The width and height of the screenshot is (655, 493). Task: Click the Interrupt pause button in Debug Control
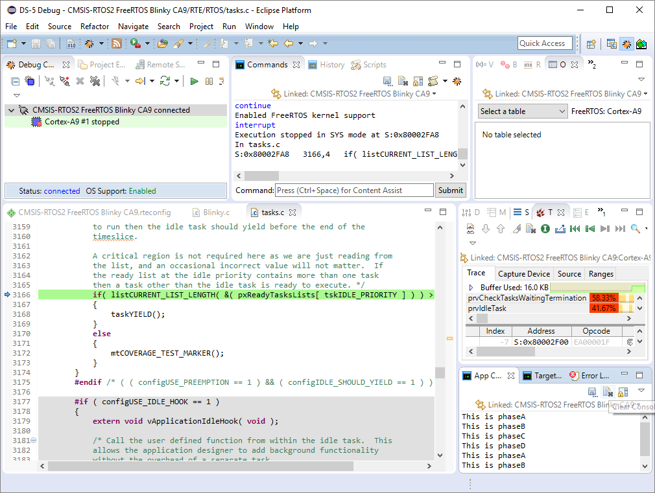[209, 81]
